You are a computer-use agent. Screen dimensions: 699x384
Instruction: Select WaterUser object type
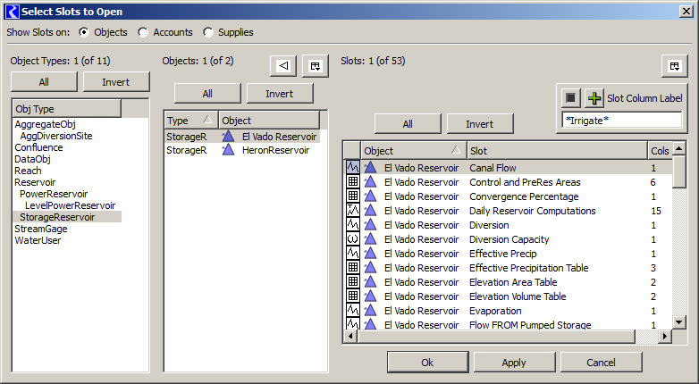(38, 240)
